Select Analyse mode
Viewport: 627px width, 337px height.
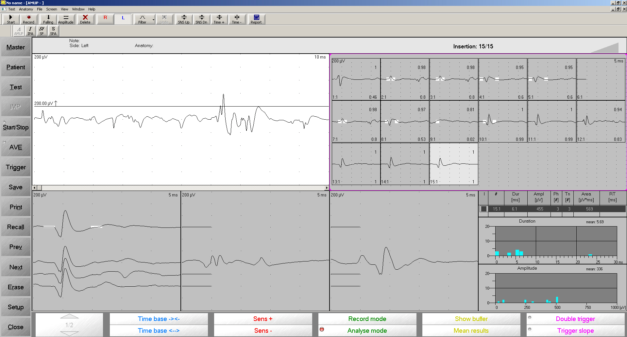(x=367, y=330)
